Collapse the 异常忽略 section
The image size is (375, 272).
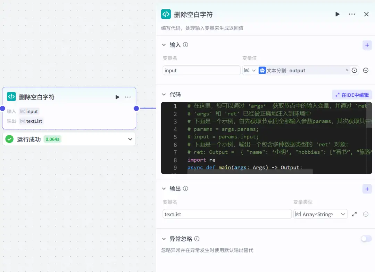click(x=164, y=239)
